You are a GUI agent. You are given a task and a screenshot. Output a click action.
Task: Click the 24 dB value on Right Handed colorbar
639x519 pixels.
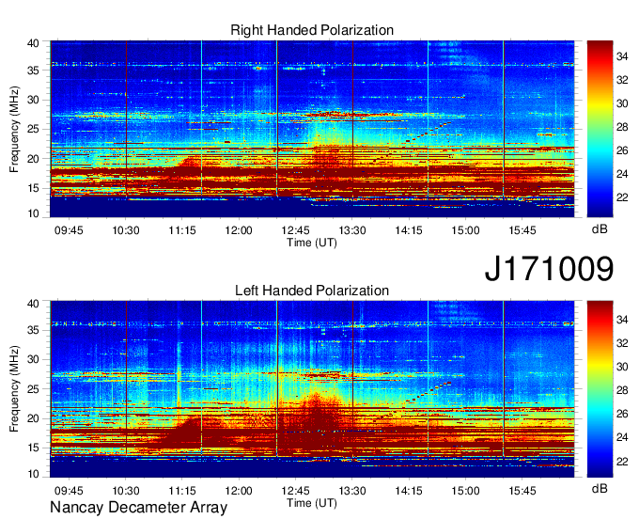(x=622, y=174)
